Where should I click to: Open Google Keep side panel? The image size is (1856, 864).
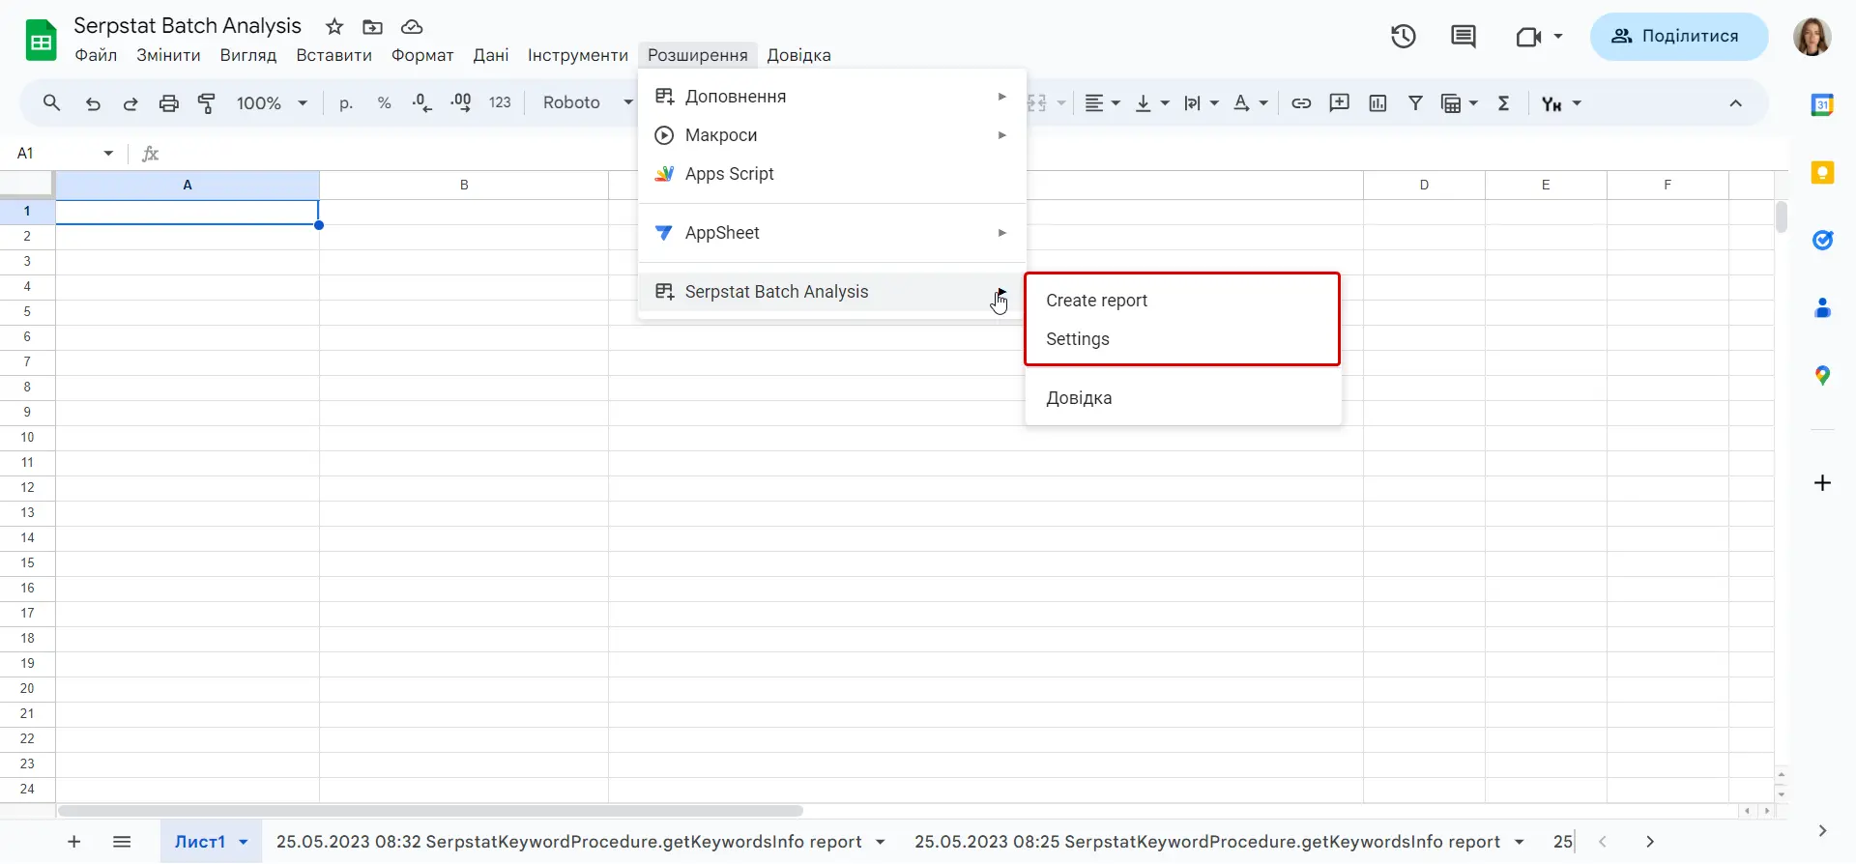(x=1822, y=173)
